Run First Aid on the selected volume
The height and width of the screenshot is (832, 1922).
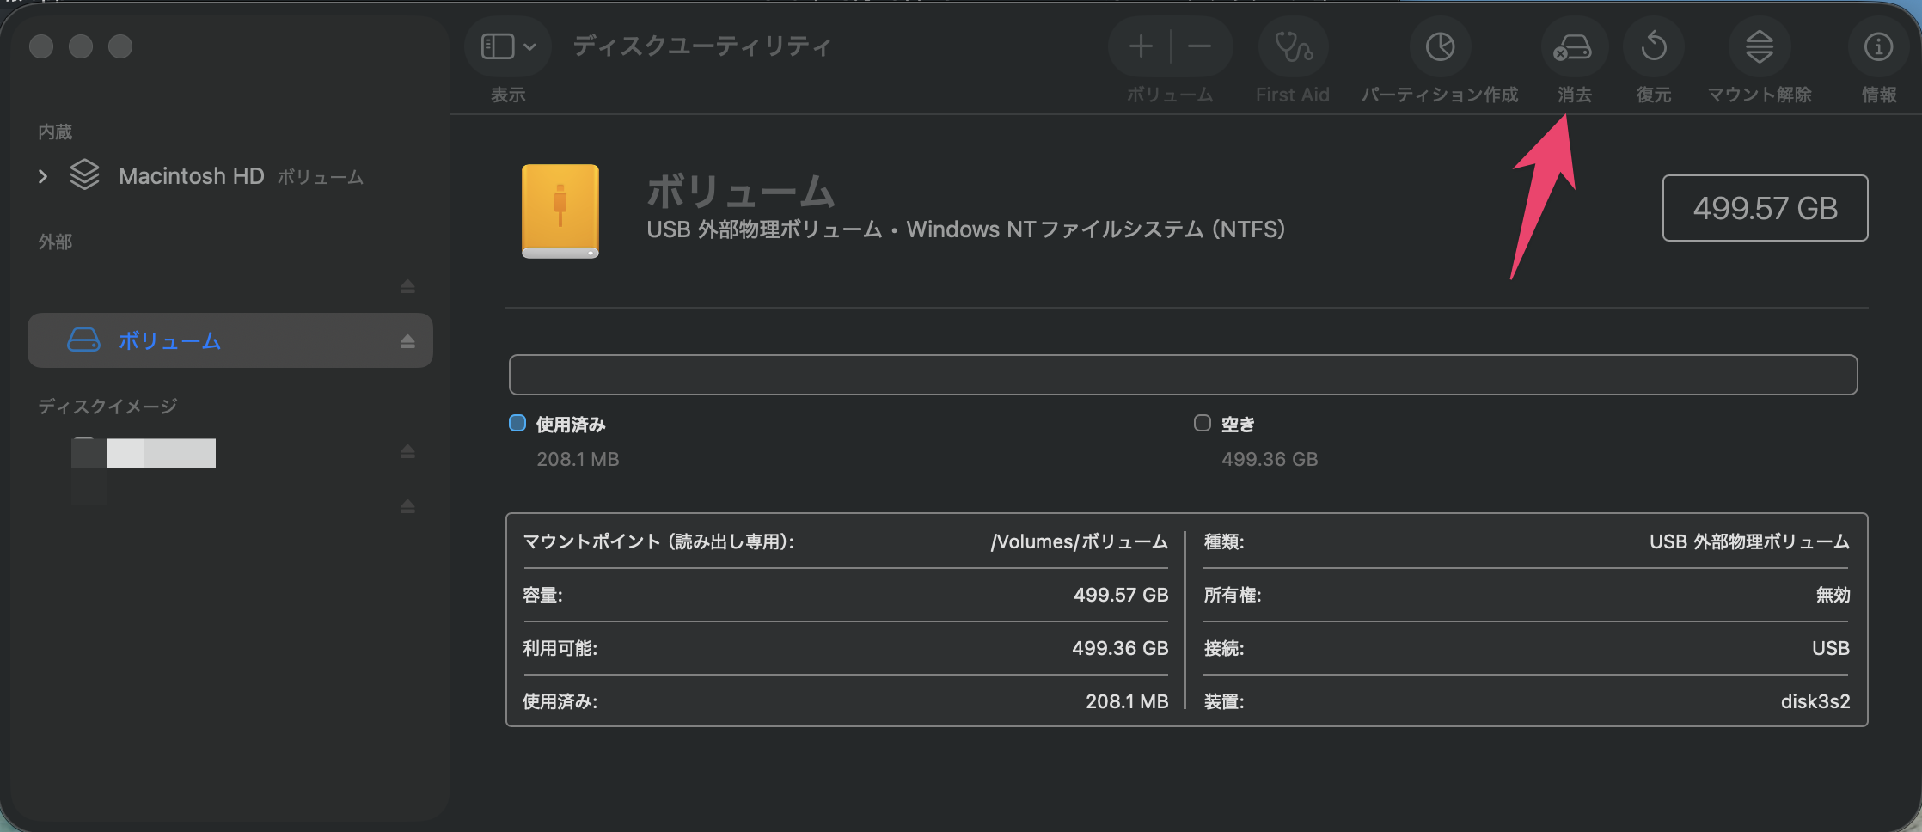pos(1292,47)
